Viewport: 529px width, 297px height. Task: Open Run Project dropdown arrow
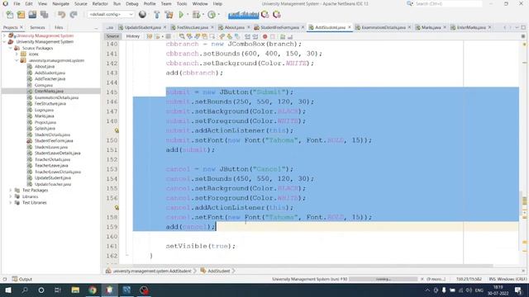(188, 15)
